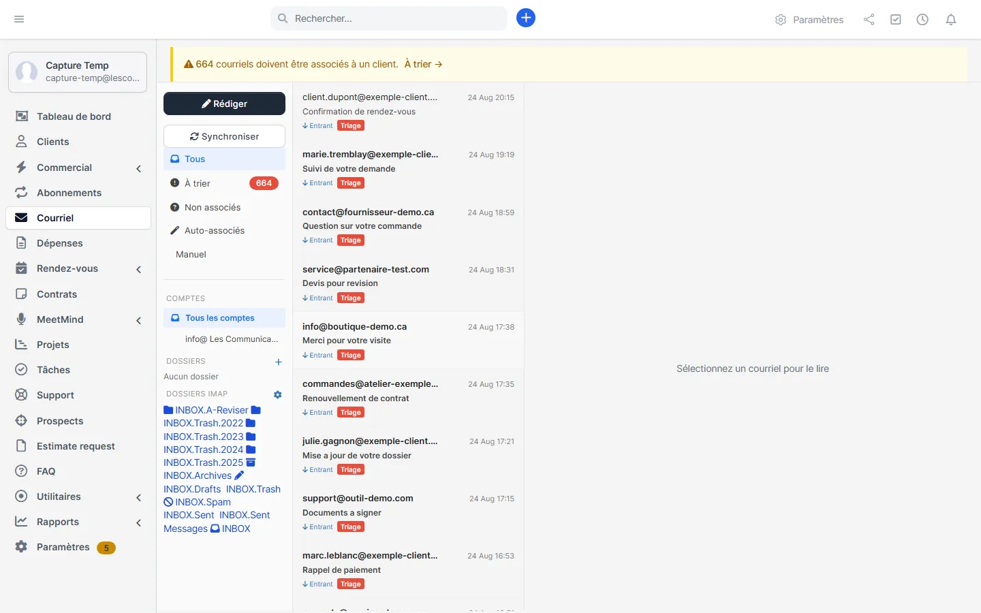Viewport: 981px width, 613px height.
Task: Open email Mise a jour de votre dossier
Action: 408,455
